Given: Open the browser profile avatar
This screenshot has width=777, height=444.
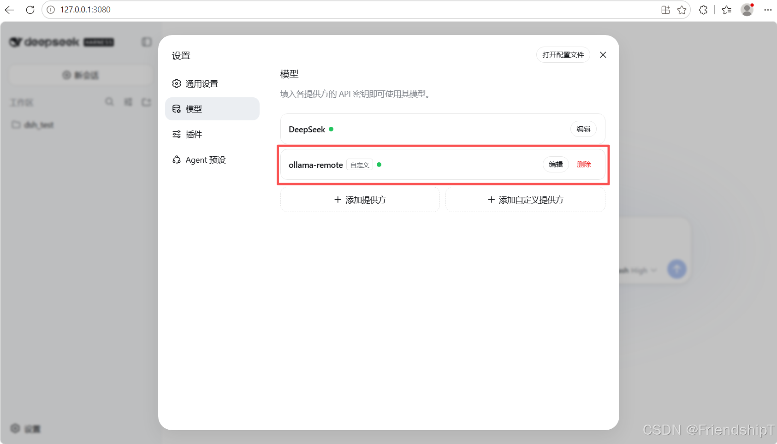Looking at the screenshot, I should point(747,9).
